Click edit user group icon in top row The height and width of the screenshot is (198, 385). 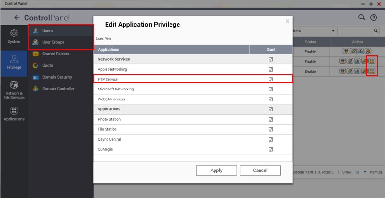click(360, 51)
